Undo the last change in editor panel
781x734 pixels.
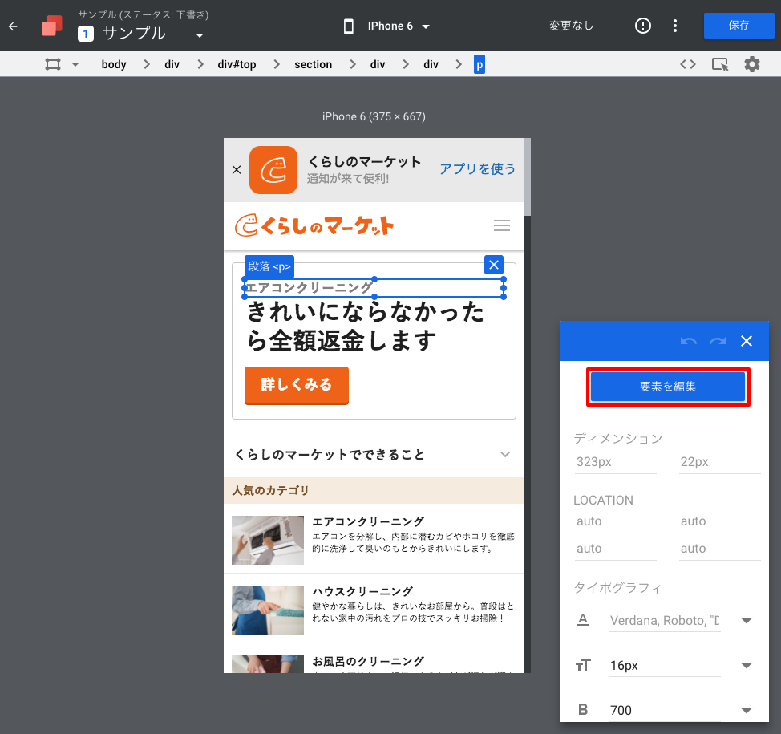[x=688, y=341]
